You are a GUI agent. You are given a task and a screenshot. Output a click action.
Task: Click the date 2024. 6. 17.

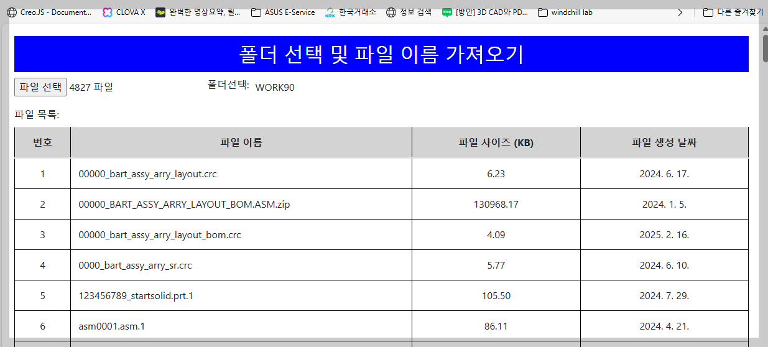pyautogui.click(x=664, y=174)
